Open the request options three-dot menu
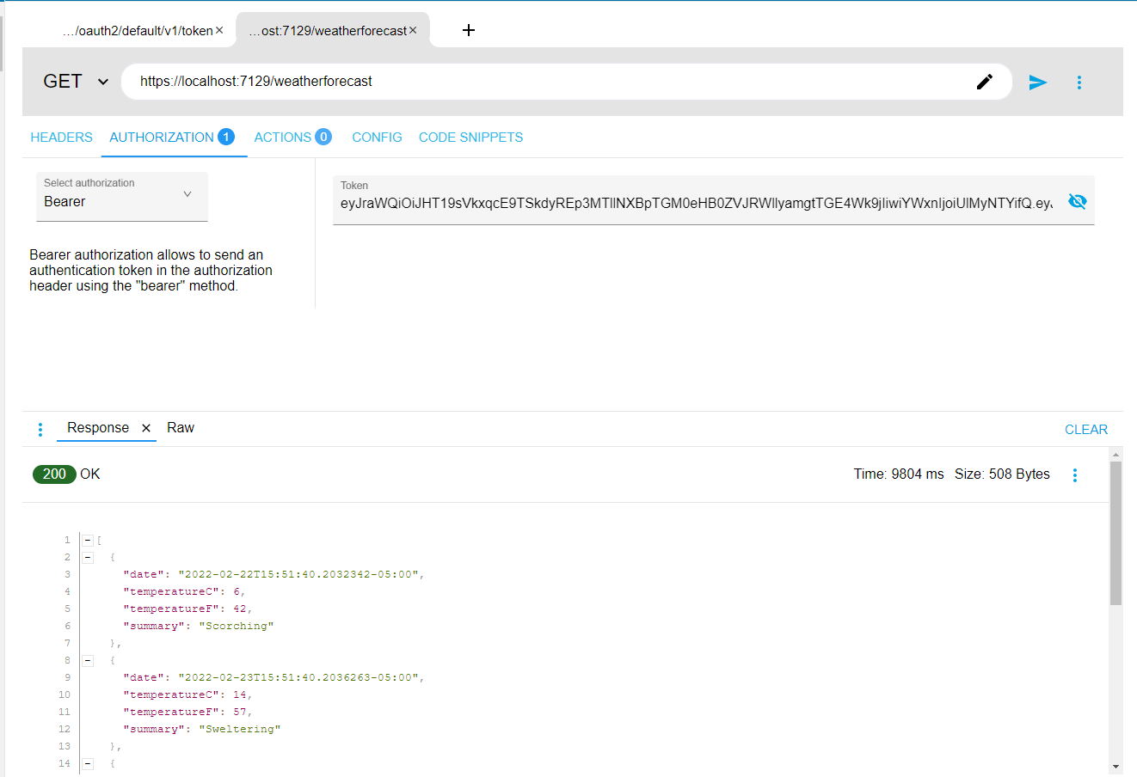 pyautogui.click(x=1079, y=83)
